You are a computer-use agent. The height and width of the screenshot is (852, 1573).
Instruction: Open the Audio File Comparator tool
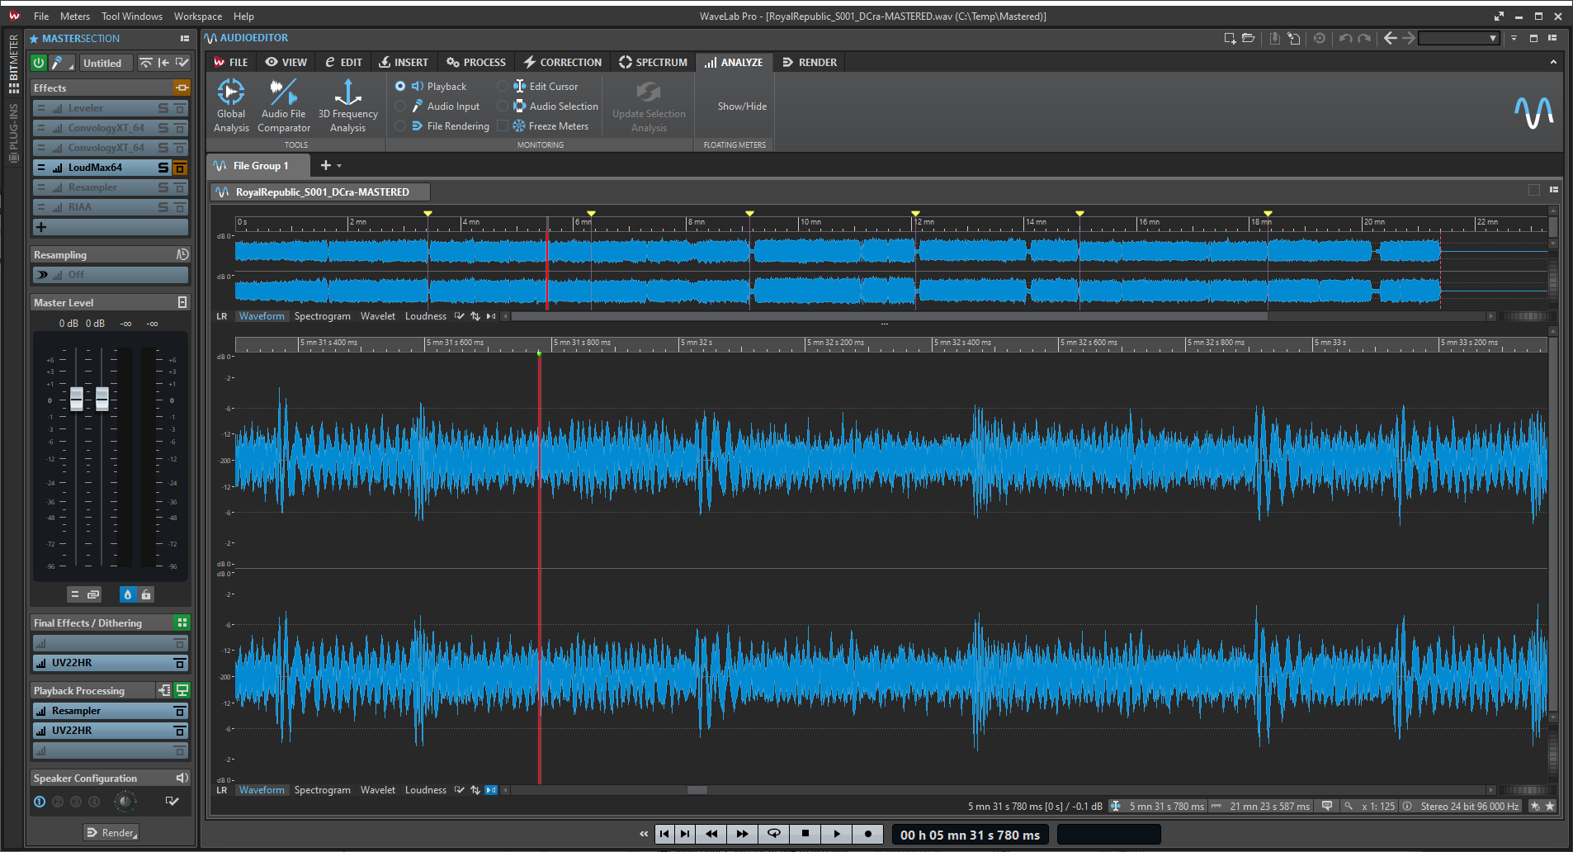(284, 106)
